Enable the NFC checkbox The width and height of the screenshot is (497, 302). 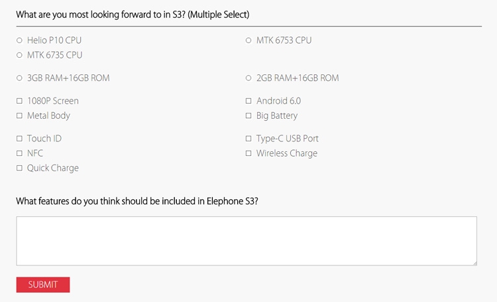point(19,153)
